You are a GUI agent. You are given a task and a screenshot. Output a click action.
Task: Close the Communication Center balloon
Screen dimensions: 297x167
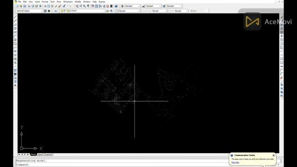[x=273, y=155]
